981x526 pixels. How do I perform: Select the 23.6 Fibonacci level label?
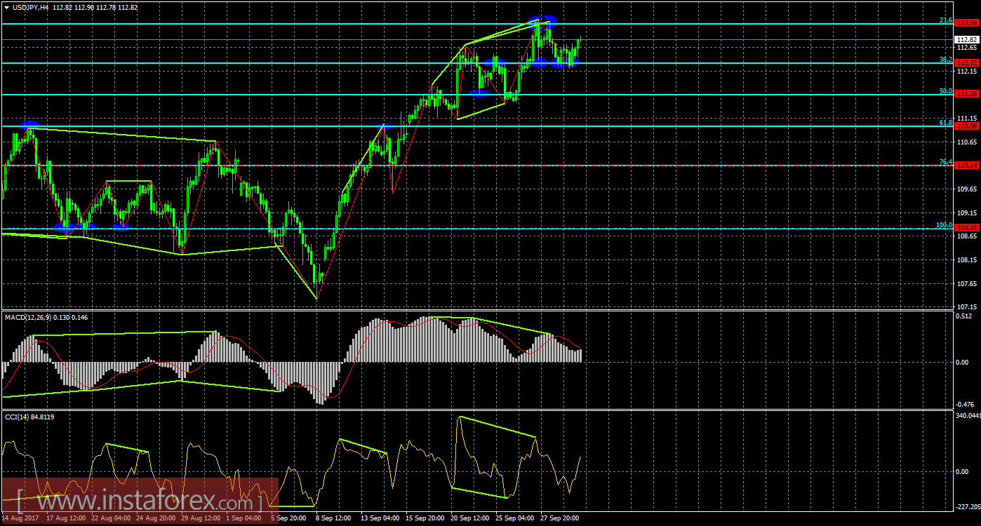[x=945, y=20]
